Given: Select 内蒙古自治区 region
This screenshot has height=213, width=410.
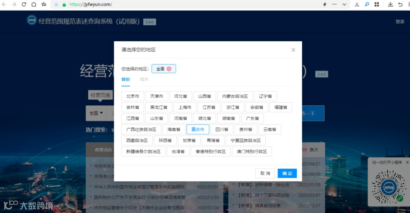Looking at the screenshot, I should [x=235, y=96].
